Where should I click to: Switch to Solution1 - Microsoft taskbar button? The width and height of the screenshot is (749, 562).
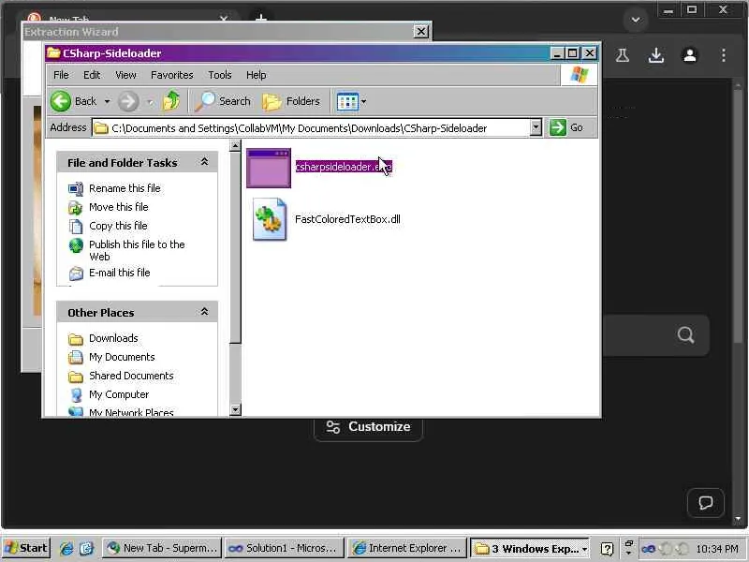285,548
